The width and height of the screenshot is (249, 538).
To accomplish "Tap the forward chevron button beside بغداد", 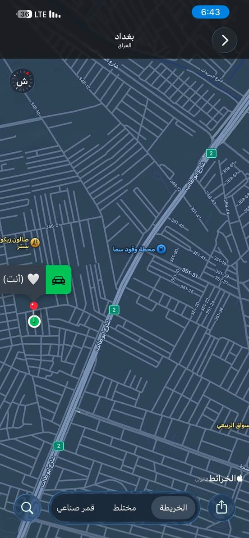I will pyautogui.click(x=224, y=40).
